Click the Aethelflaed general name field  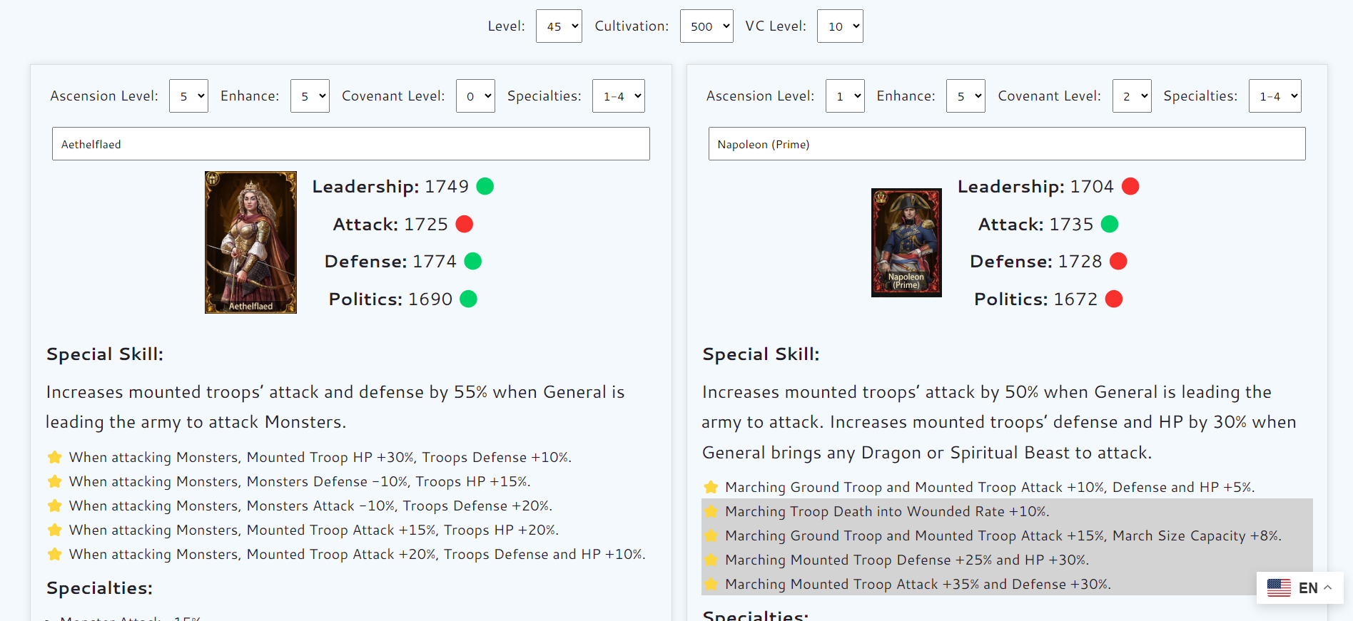351,144
